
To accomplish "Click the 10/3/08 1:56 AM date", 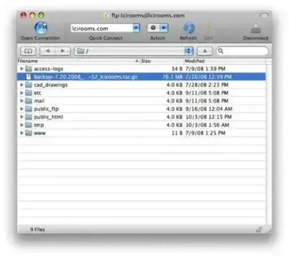I will point(207,125).
